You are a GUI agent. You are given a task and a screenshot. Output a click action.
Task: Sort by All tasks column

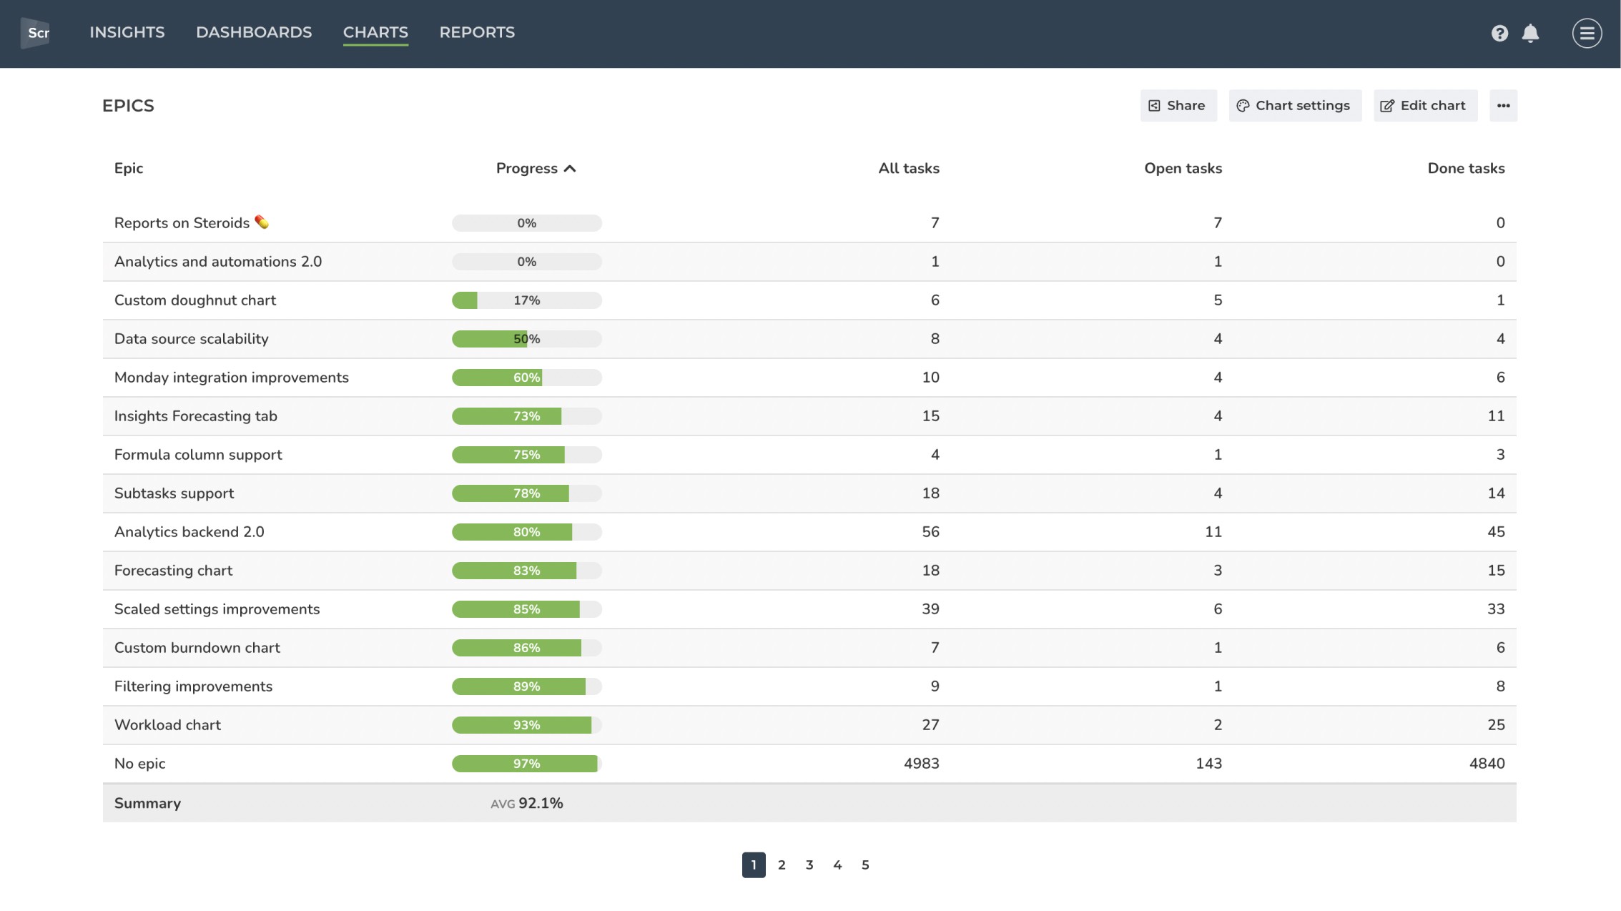tap(908, 169)
